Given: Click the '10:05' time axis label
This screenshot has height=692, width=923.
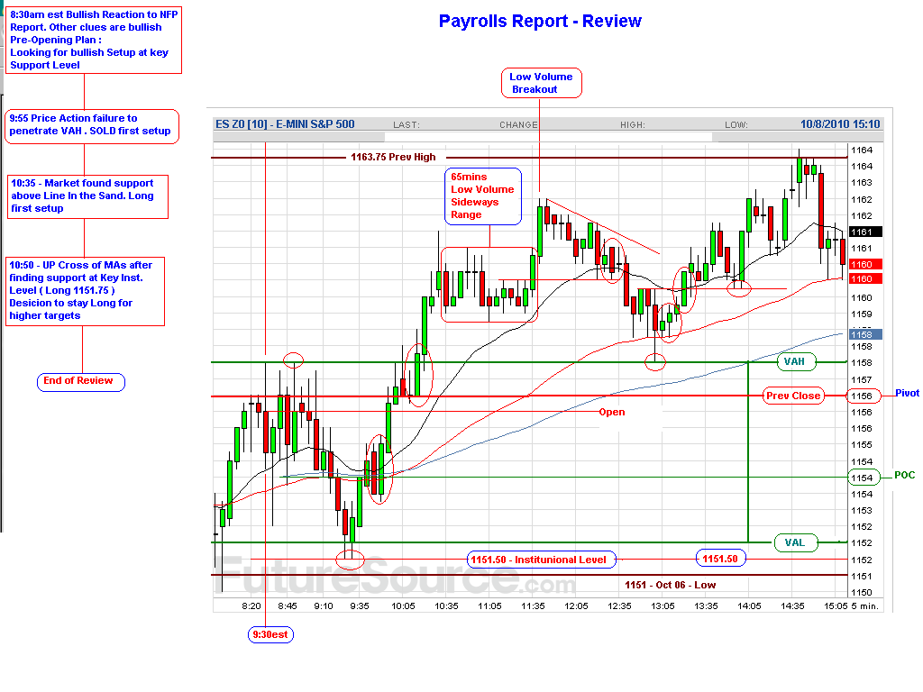Looking at the screenshot, I should (x=403, y=605).
